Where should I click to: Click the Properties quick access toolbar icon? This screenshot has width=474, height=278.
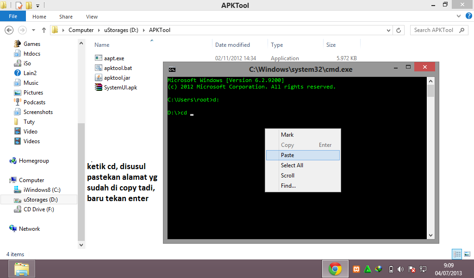[x=19, y=5]
